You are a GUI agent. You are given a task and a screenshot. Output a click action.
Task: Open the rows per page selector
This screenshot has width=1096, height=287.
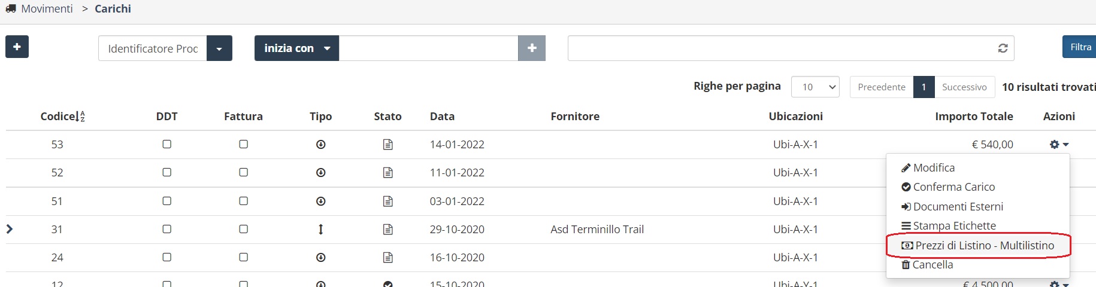point(815,87)
